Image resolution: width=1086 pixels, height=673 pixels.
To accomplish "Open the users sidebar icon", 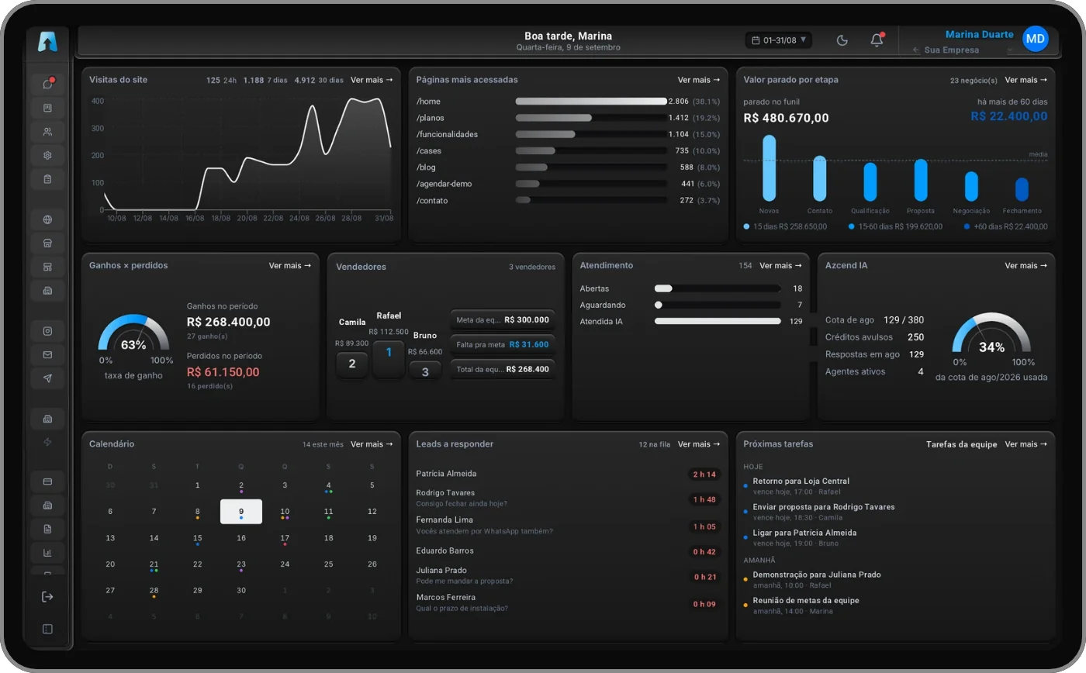I will [47, 132].
